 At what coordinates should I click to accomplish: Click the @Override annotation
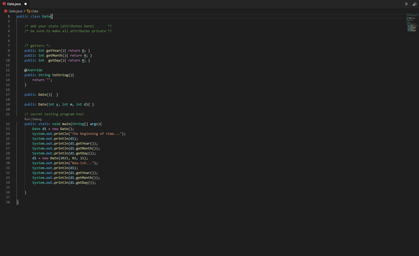(x=33, y=70)
